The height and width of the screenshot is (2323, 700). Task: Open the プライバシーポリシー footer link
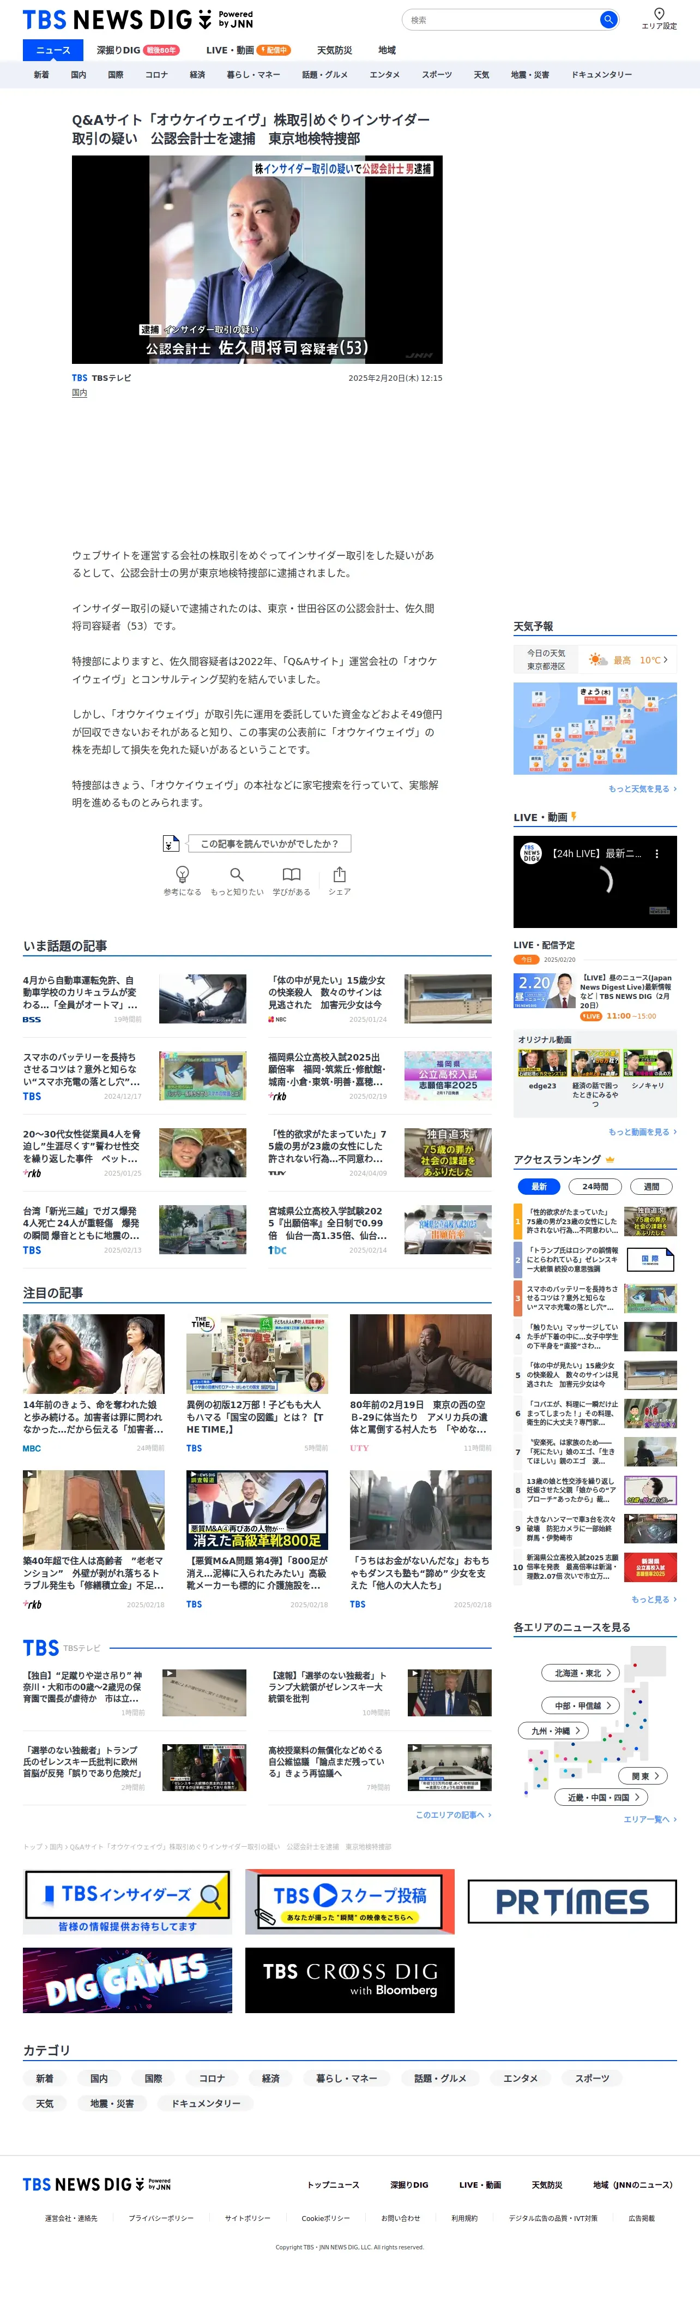coord(160,2218)
